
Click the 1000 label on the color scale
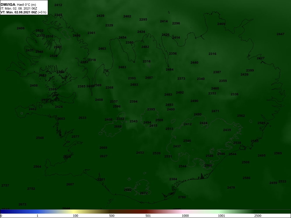point(185,216)
